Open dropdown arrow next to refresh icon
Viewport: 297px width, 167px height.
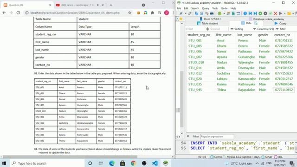[x=224, y=13]
